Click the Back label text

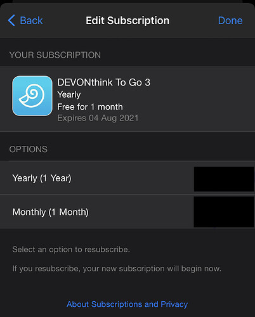tap(31, 20)
